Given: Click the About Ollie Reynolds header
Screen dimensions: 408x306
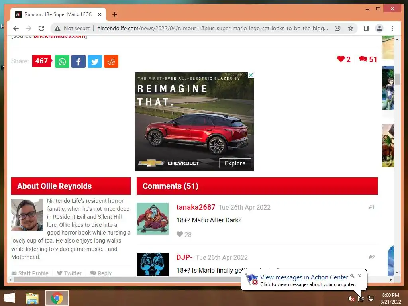Looking at the screenshot, I should (x=71, y=186).
